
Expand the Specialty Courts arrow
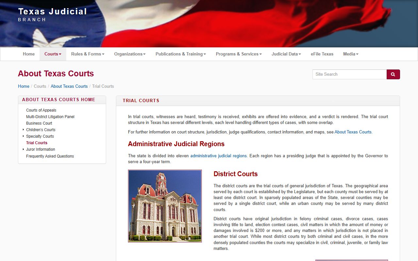23,136
